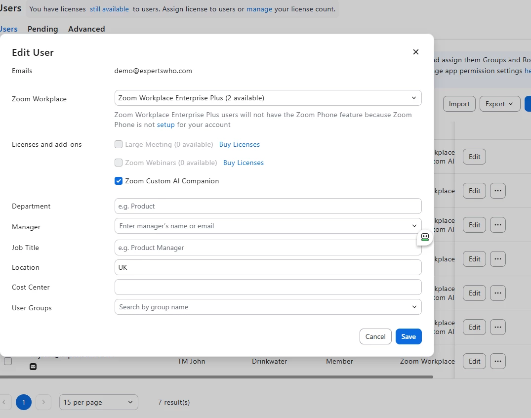This screenshot has height=418, width=531.
Task: Go to next page arrow
Action: click(x=43, y=402)
